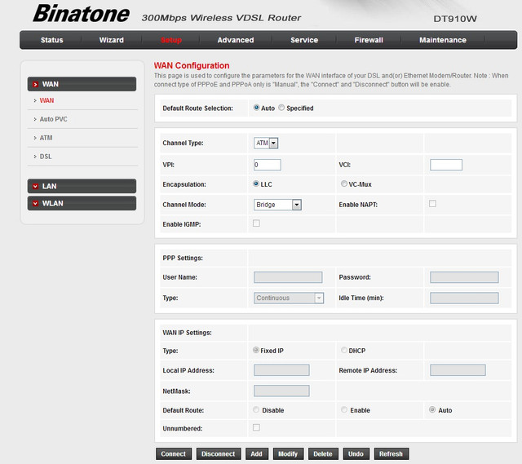Collapse the WAN sidebar section arrow icon
The width and height of the screenshot is (522, 464).
click(35, 84)
